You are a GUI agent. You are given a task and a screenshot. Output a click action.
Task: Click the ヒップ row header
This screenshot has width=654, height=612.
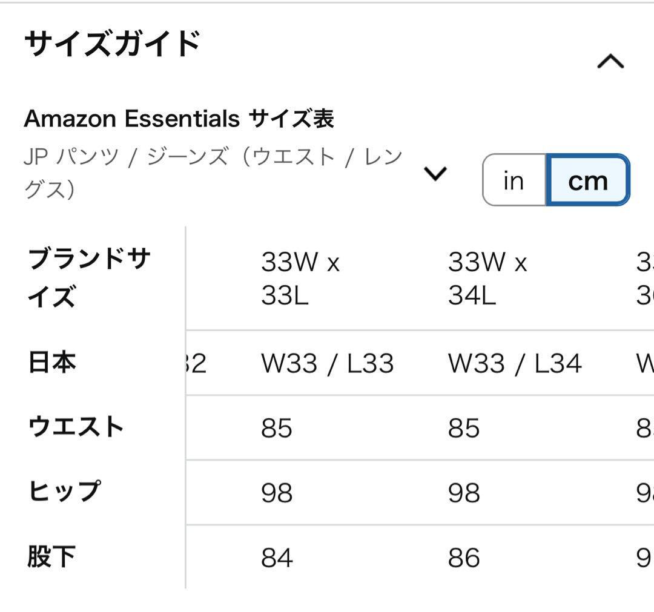coord(64,492)
